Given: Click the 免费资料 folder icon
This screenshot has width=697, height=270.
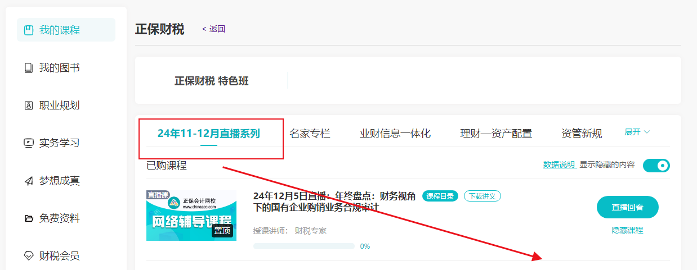Looking at the screenshot, I should pyautogui.click(x=29, y=218).
